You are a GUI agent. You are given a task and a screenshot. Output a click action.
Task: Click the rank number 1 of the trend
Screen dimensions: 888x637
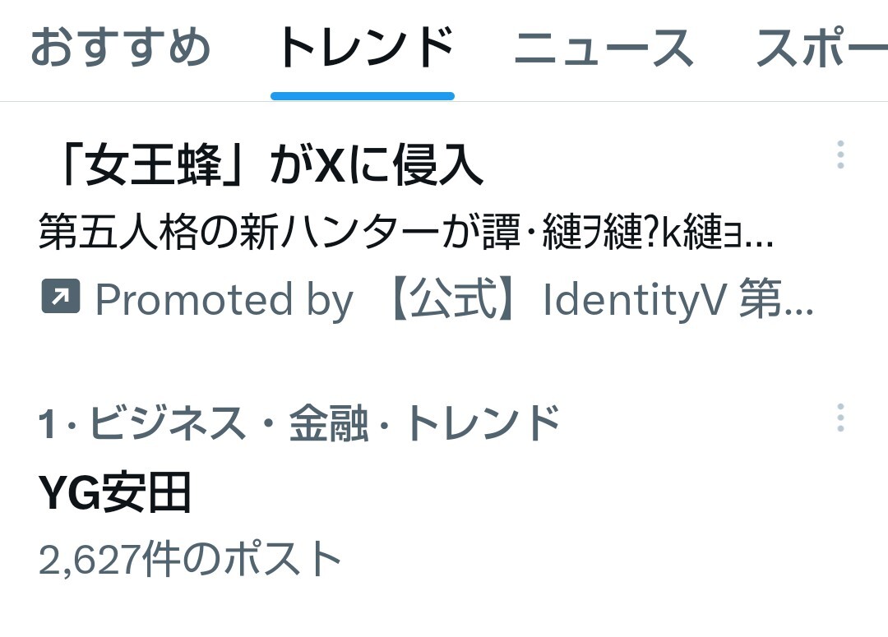(47, 424)
